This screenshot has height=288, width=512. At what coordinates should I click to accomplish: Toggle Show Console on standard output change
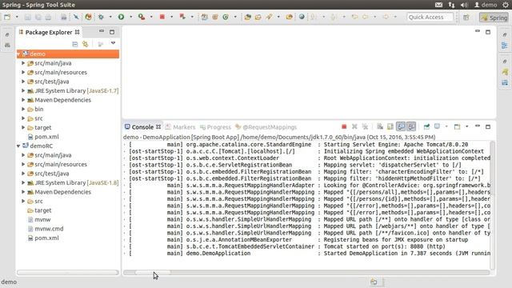coord(401,126)
